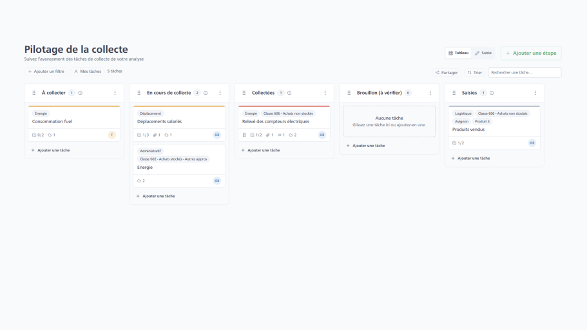
Task: Click the Aucune tâche empty drop zone
Action: click(389, 121)
